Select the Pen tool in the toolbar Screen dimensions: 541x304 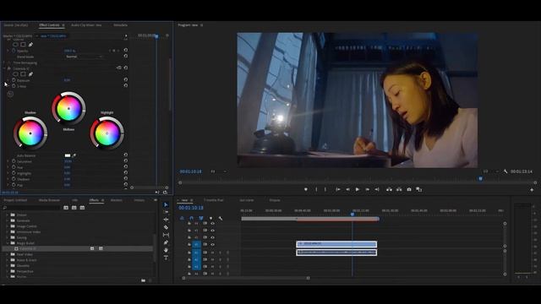pyautogui.click(x=166, y=242)
